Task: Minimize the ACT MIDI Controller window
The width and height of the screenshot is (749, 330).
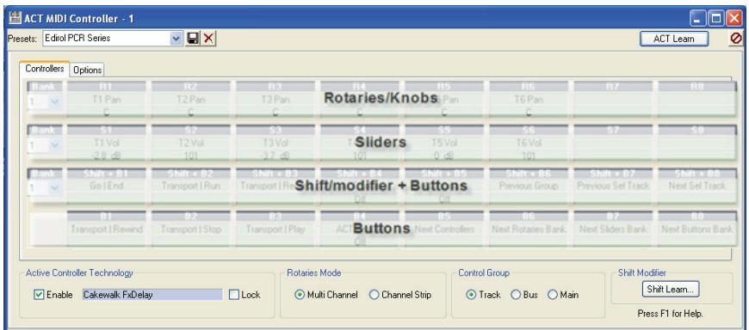Action: 698,19
